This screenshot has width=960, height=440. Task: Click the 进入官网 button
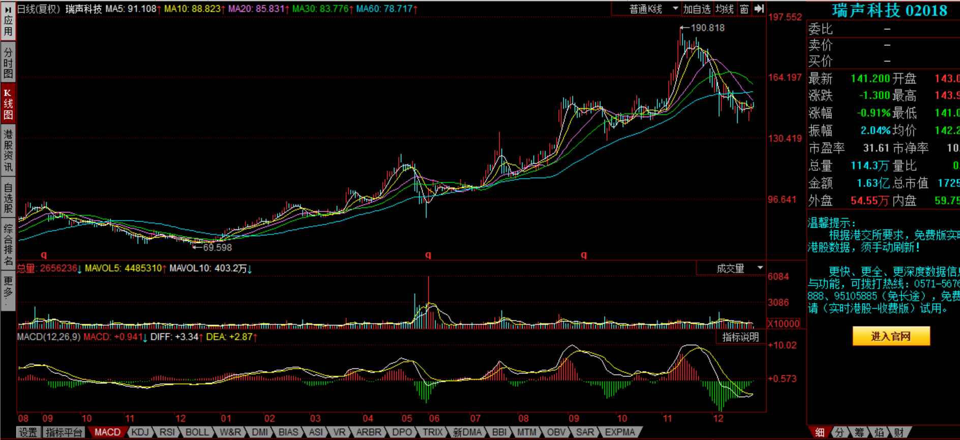pyautogui.click(x=891, y=336)
